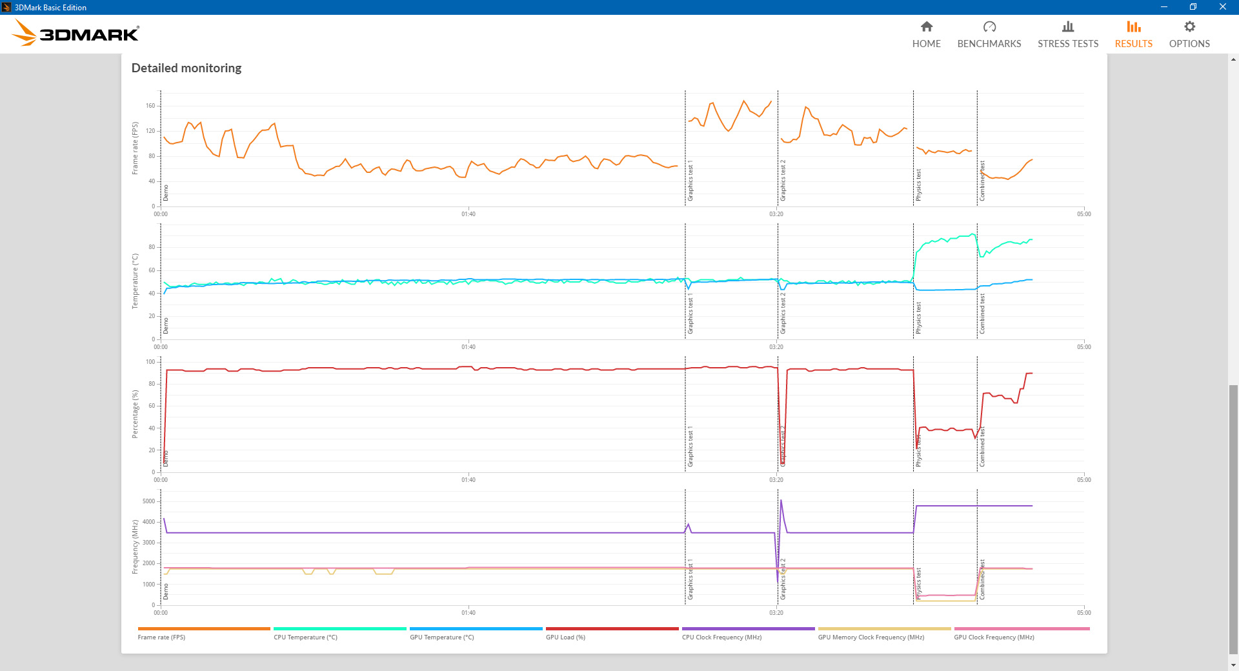Click the Detailed monitoring heading
1239x671 pixels.
[186, 68]
